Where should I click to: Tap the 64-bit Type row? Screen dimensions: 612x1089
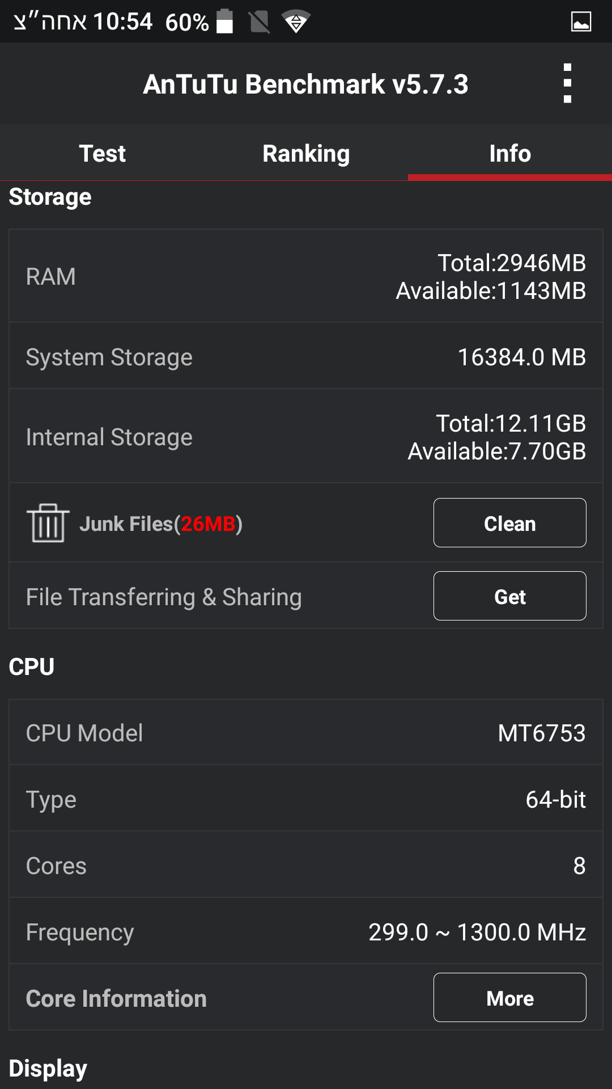click(x=306, y=799)
